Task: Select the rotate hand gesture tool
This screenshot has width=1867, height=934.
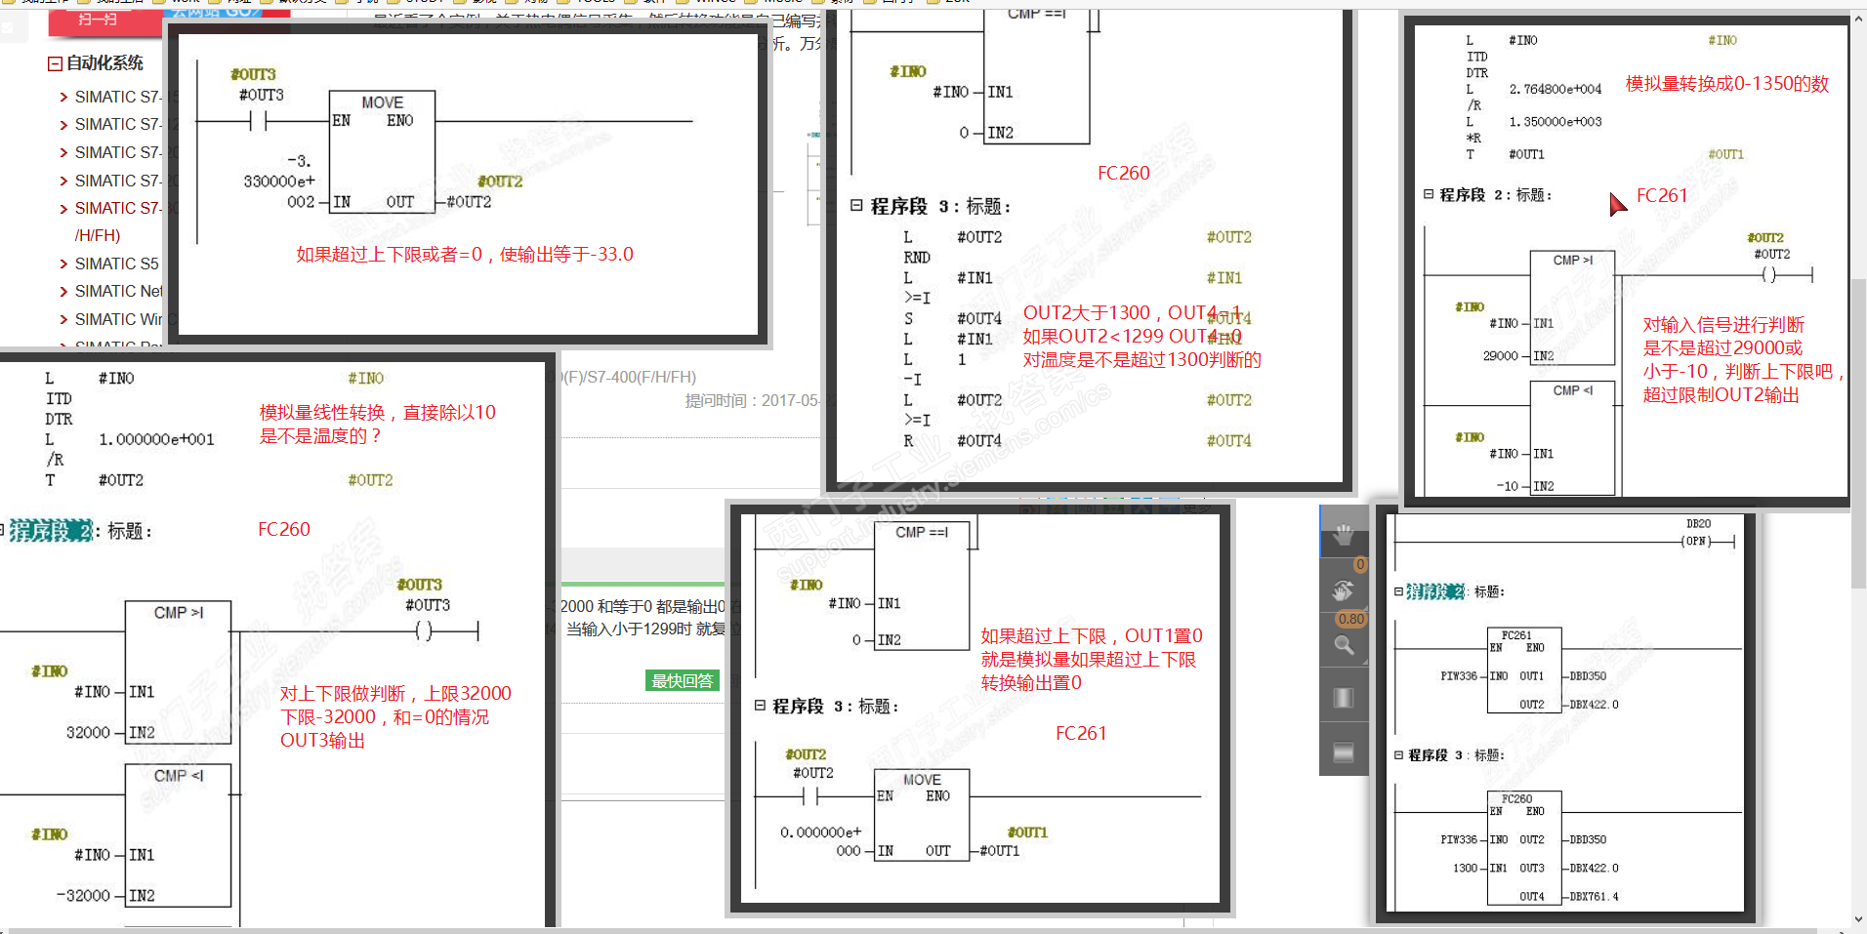Action: click(1344, 589)
